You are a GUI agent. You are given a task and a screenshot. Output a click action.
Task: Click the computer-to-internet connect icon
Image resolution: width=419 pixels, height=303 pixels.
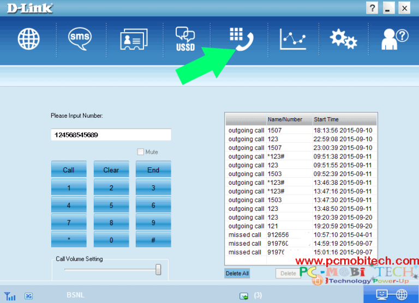392,294
